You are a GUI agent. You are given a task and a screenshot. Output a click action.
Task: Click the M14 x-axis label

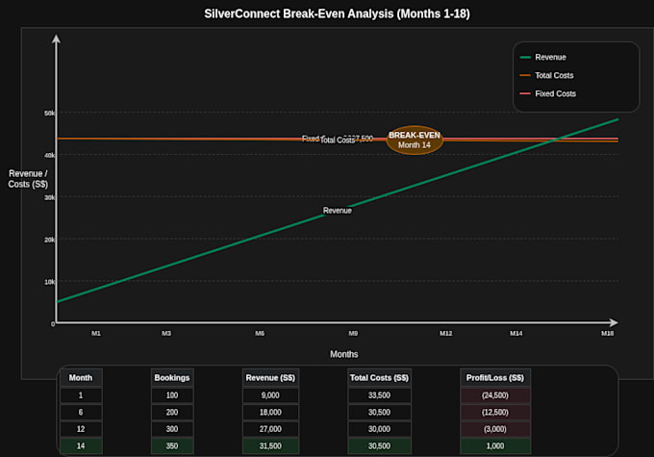516,333
